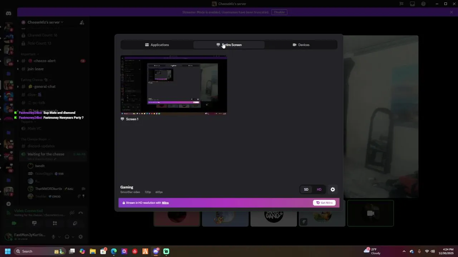The image size is (458, 257).
Task: Click the Discord icon on the taskbar
Action: (x=156, y=251)
